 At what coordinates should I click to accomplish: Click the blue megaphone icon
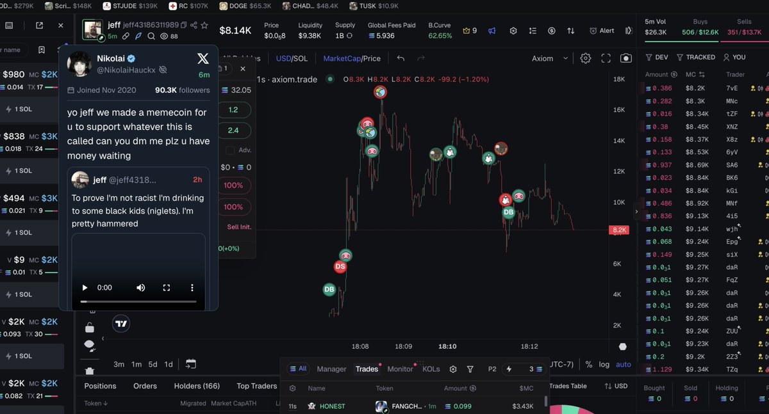pos(492,31)
